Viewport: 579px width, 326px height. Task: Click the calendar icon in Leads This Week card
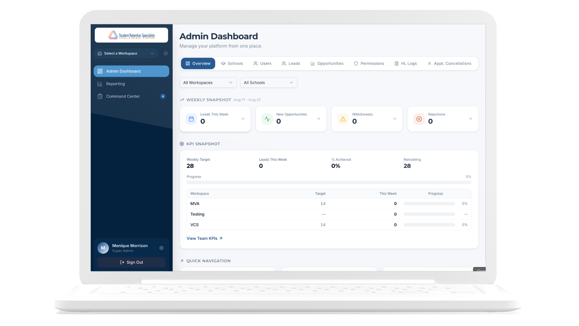pos(191,119)
